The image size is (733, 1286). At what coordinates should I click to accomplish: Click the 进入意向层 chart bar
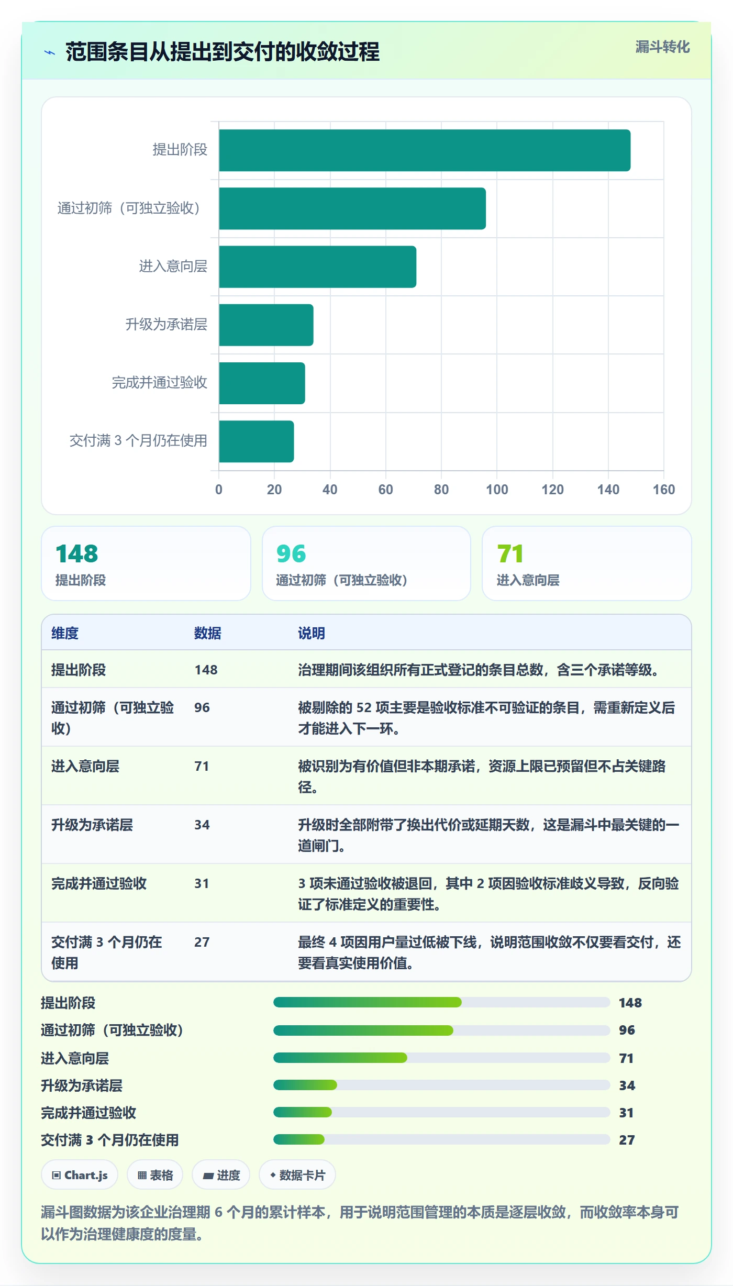(x=317, y=267)
